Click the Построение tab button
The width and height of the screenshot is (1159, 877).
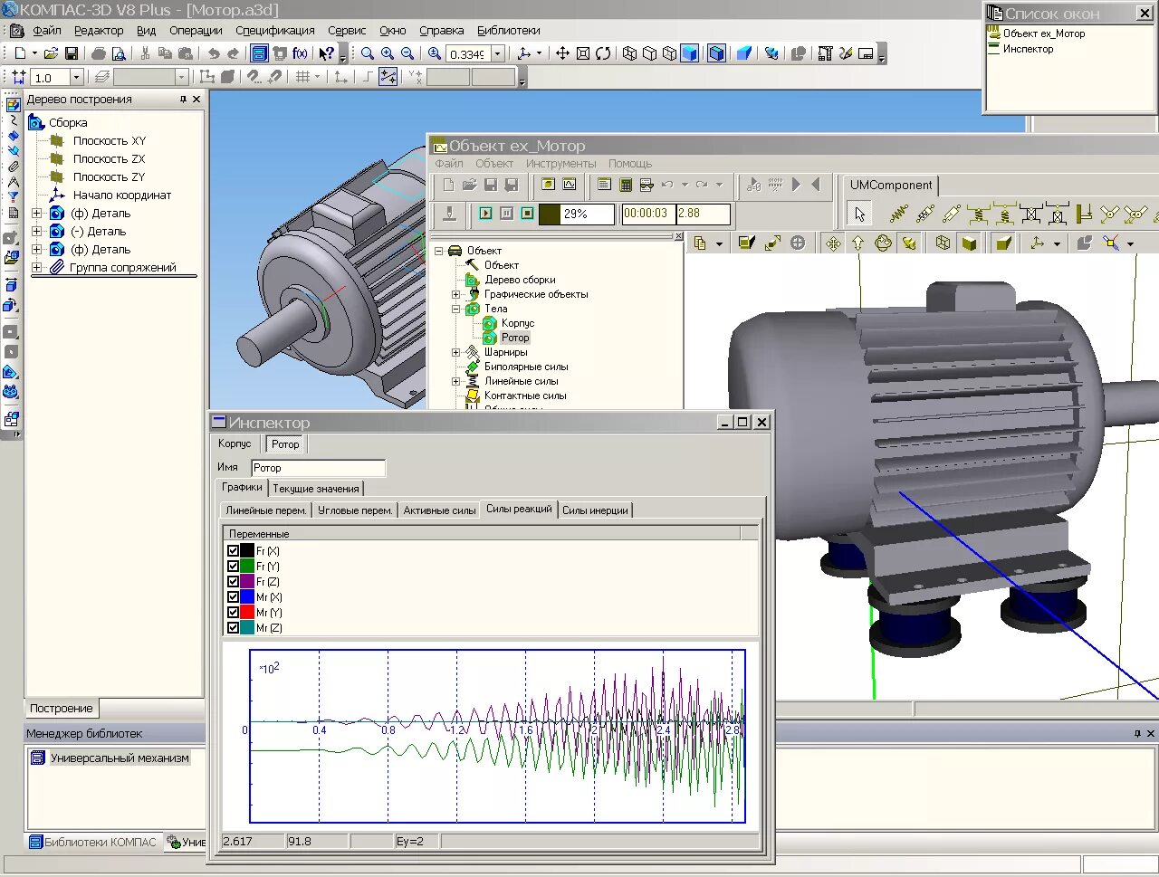click(x=62, y=709)
